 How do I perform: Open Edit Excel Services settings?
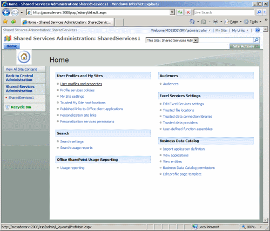183,104
